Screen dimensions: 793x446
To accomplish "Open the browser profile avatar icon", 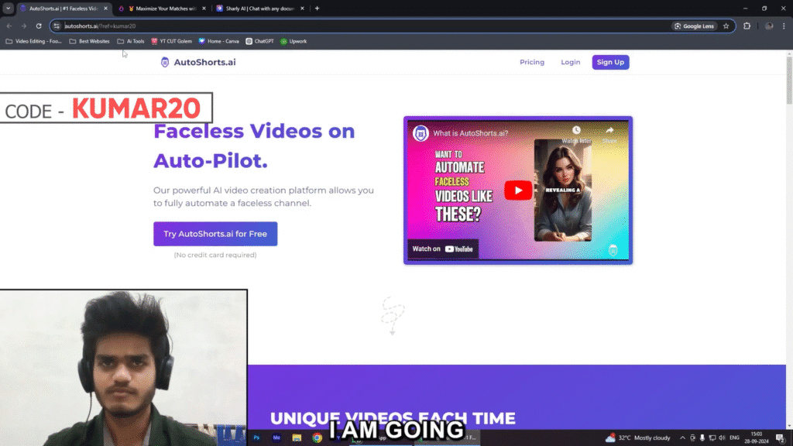I will coord(768,26).
